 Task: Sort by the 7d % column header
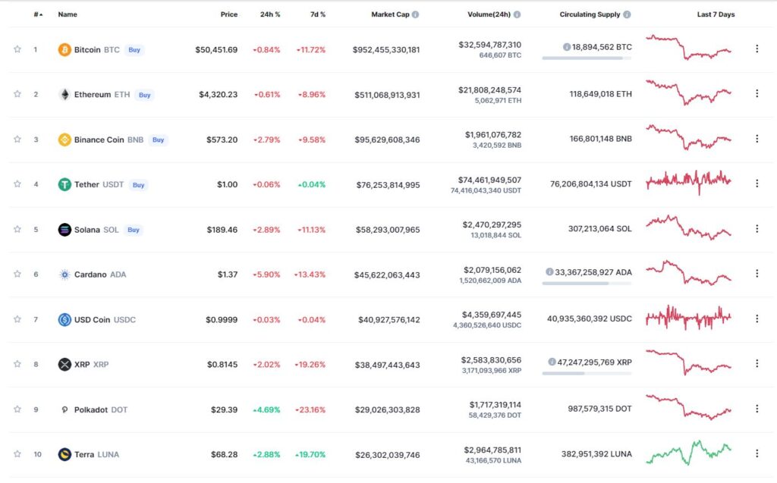[318, 14]
